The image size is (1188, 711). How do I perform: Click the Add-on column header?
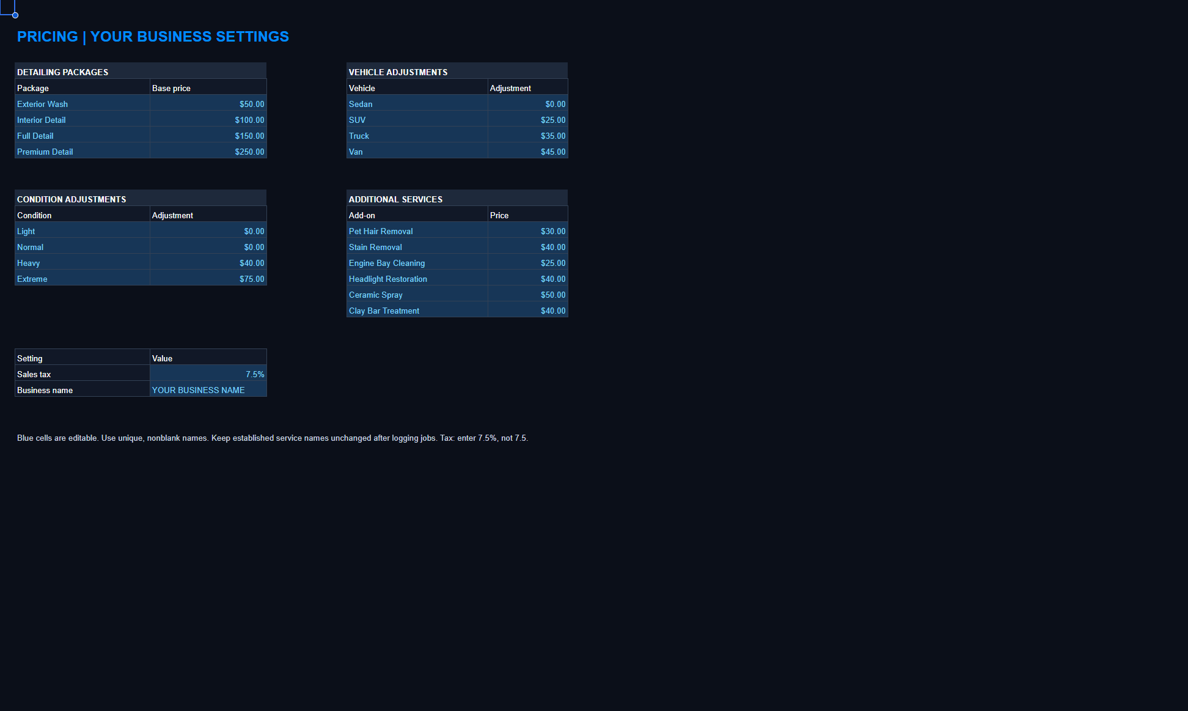(417, 215)
